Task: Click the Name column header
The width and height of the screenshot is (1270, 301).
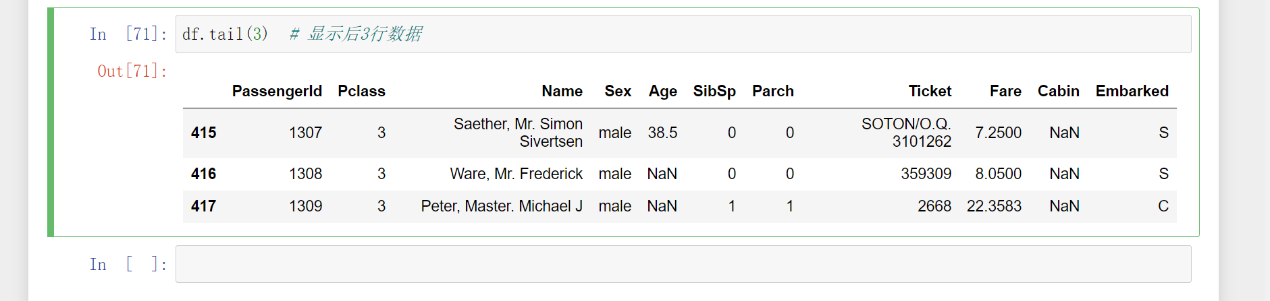Action: [562, 91]
